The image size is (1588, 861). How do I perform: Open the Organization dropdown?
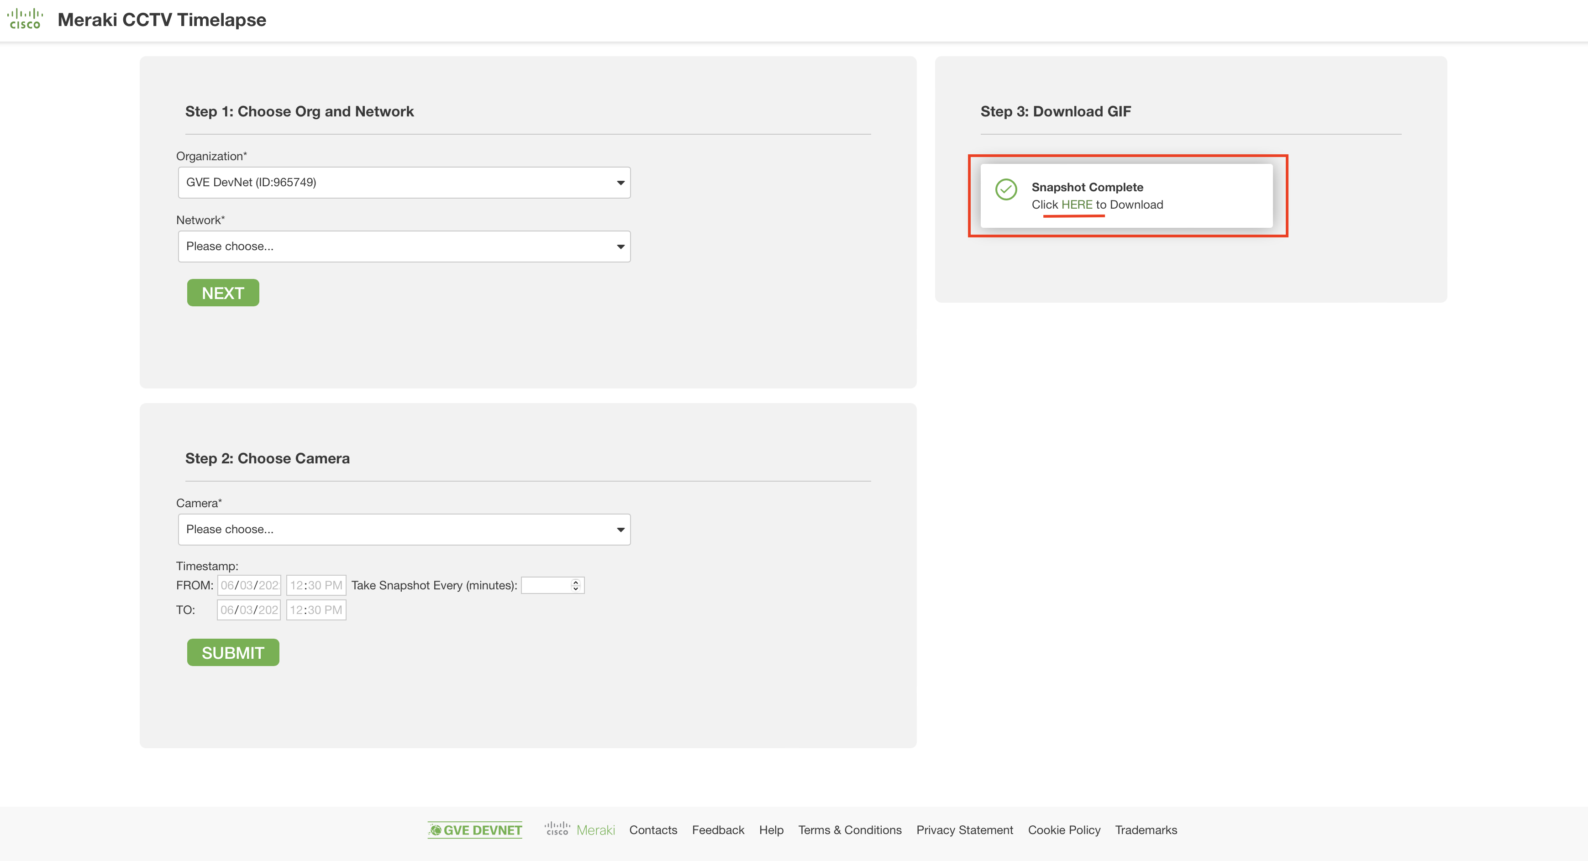404,183
